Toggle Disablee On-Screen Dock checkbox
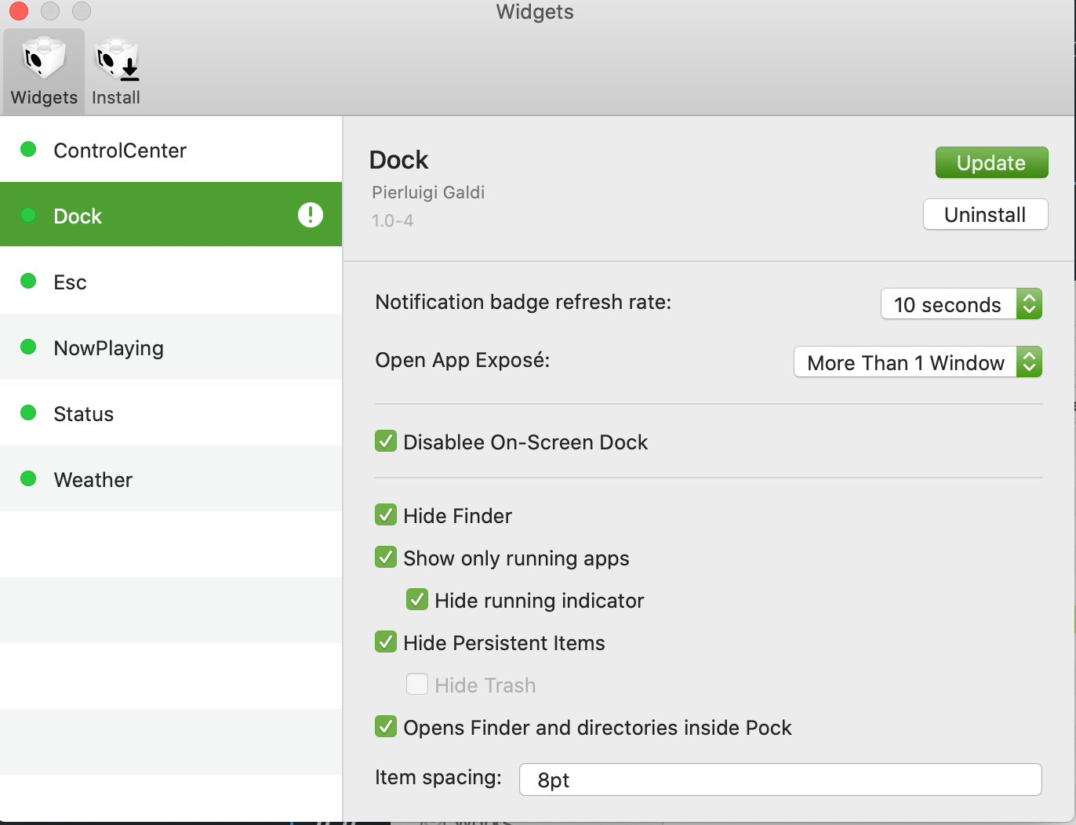Viewport: 1076px width, 825px height. 386,442
